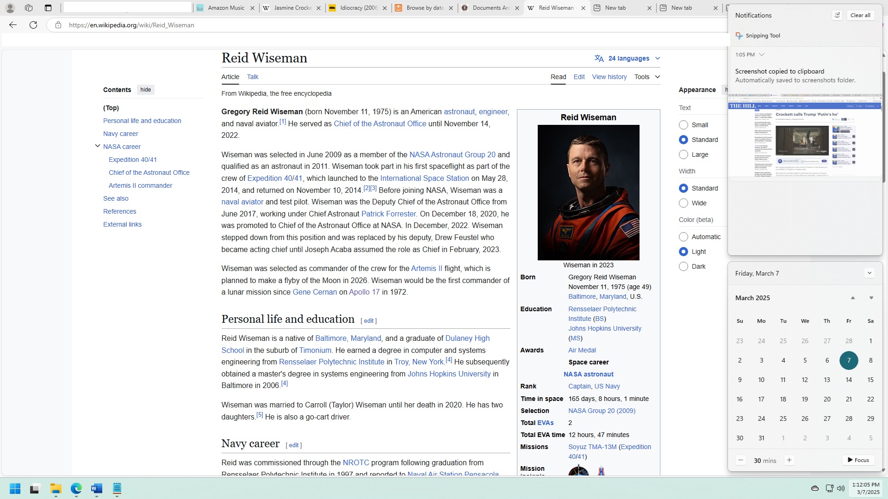Open the Expedition 40/41 contents link
This screenshot has width=888, height=499.
[x=133, y=160]
